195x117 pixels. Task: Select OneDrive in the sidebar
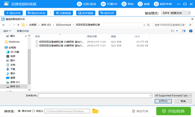pos(12,42)
